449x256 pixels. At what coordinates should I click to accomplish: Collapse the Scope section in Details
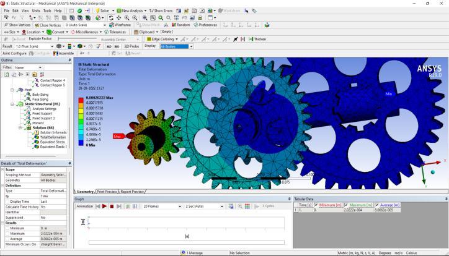click(x=2, y=169)
